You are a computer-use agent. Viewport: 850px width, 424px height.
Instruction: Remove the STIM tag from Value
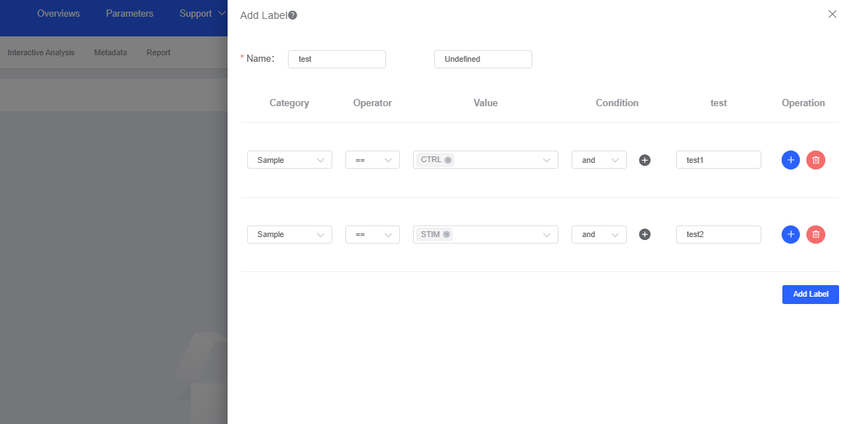click(x=446, y=234)
